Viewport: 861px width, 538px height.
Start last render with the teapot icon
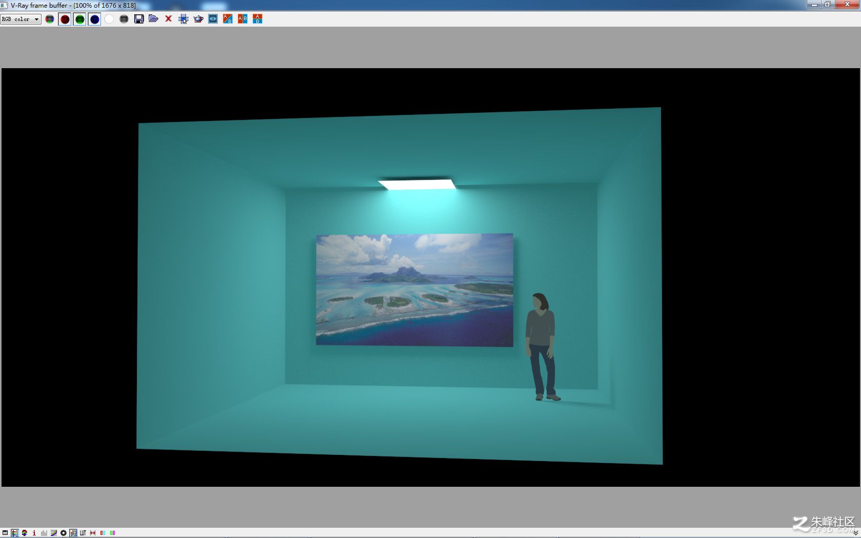coord(198,19)
